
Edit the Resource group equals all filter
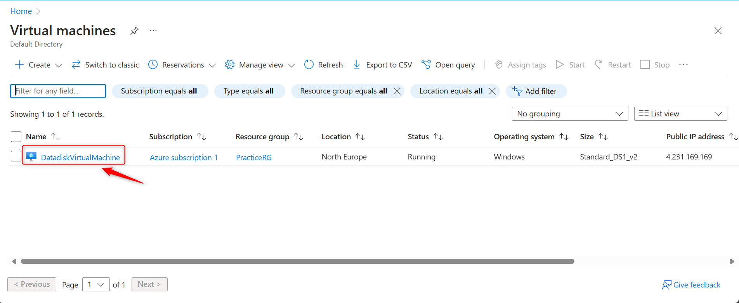[343, 91]
